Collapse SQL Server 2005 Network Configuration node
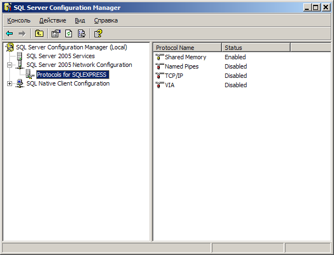The width and height of the screenshot is (334, 255). click(x=9, y=65)
